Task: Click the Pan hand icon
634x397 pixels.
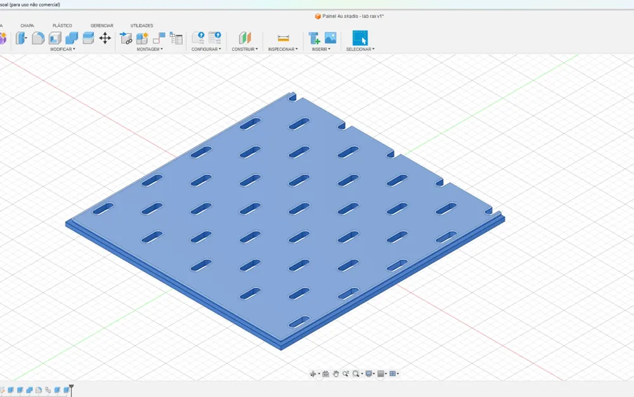Action: 335,374
